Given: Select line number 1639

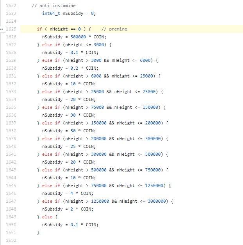Looking at the screenshot, I should pyautogui.click(x=11, y=139).
